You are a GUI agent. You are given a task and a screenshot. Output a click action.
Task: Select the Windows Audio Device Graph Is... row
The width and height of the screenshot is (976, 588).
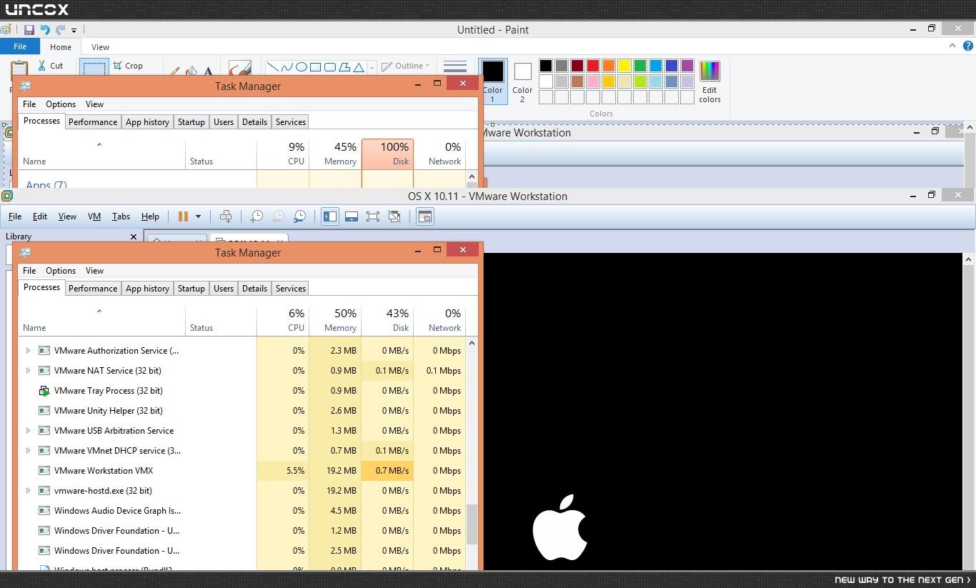tap(242, 511)
